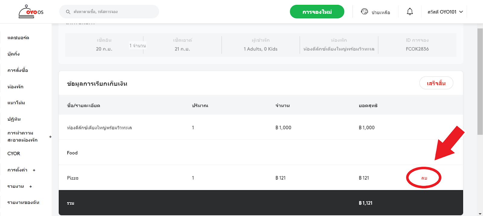Screen dimensions: 483x216
Task: Click the green การจองใหม่ button
Action: click(x=317, y=12)
